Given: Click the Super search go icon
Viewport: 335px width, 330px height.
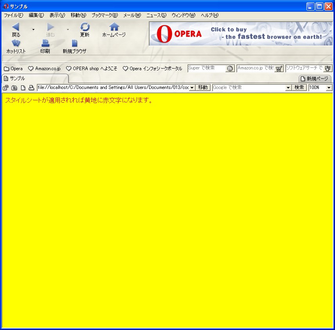Looking at the screenshot, I should [230, 69].
